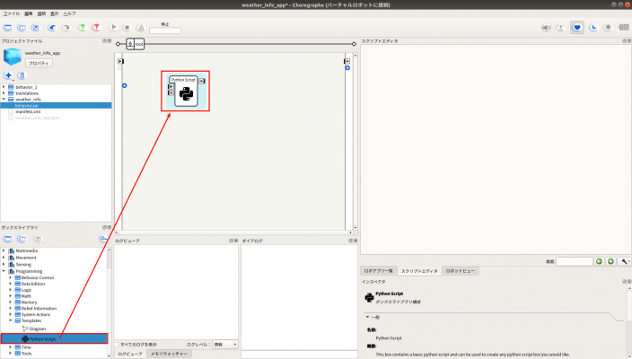
Task: Toggle the moon rest mode icon
Action: pos(593,28)
